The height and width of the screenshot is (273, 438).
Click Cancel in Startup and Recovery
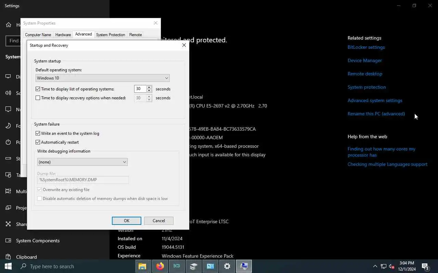pos(159,221)
